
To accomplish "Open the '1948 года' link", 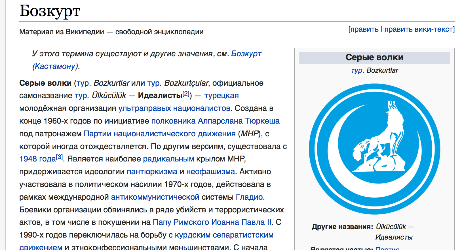I will (x=37, y=159).
